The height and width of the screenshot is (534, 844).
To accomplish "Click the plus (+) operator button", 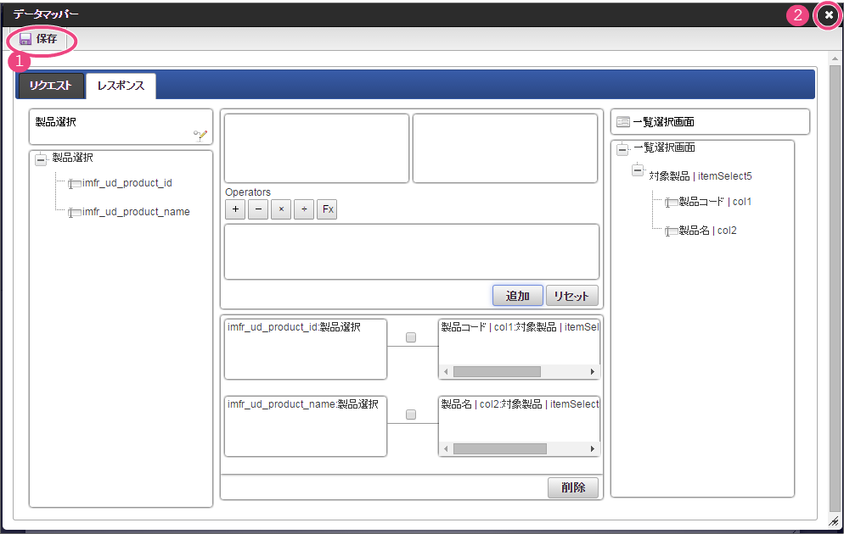I will tap(235, 209).
